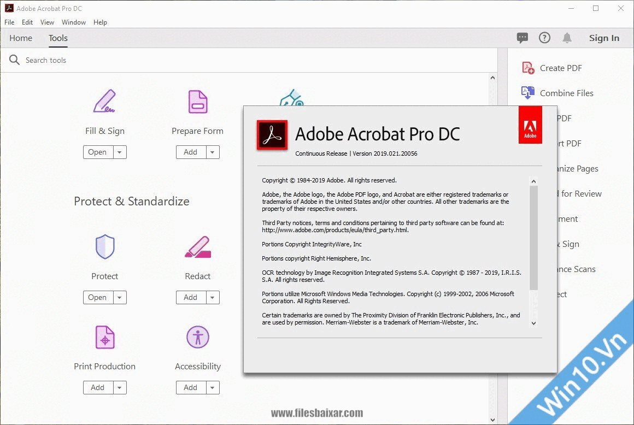Screen dimensions: 634x425
Task: Click the Protect shield icon
Action: click(105, 246)
